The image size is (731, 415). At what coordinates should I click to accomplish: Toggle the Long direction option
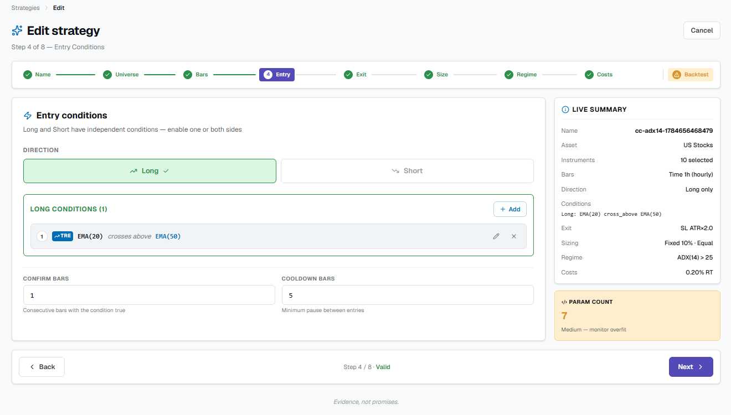[x=150, y=171]
